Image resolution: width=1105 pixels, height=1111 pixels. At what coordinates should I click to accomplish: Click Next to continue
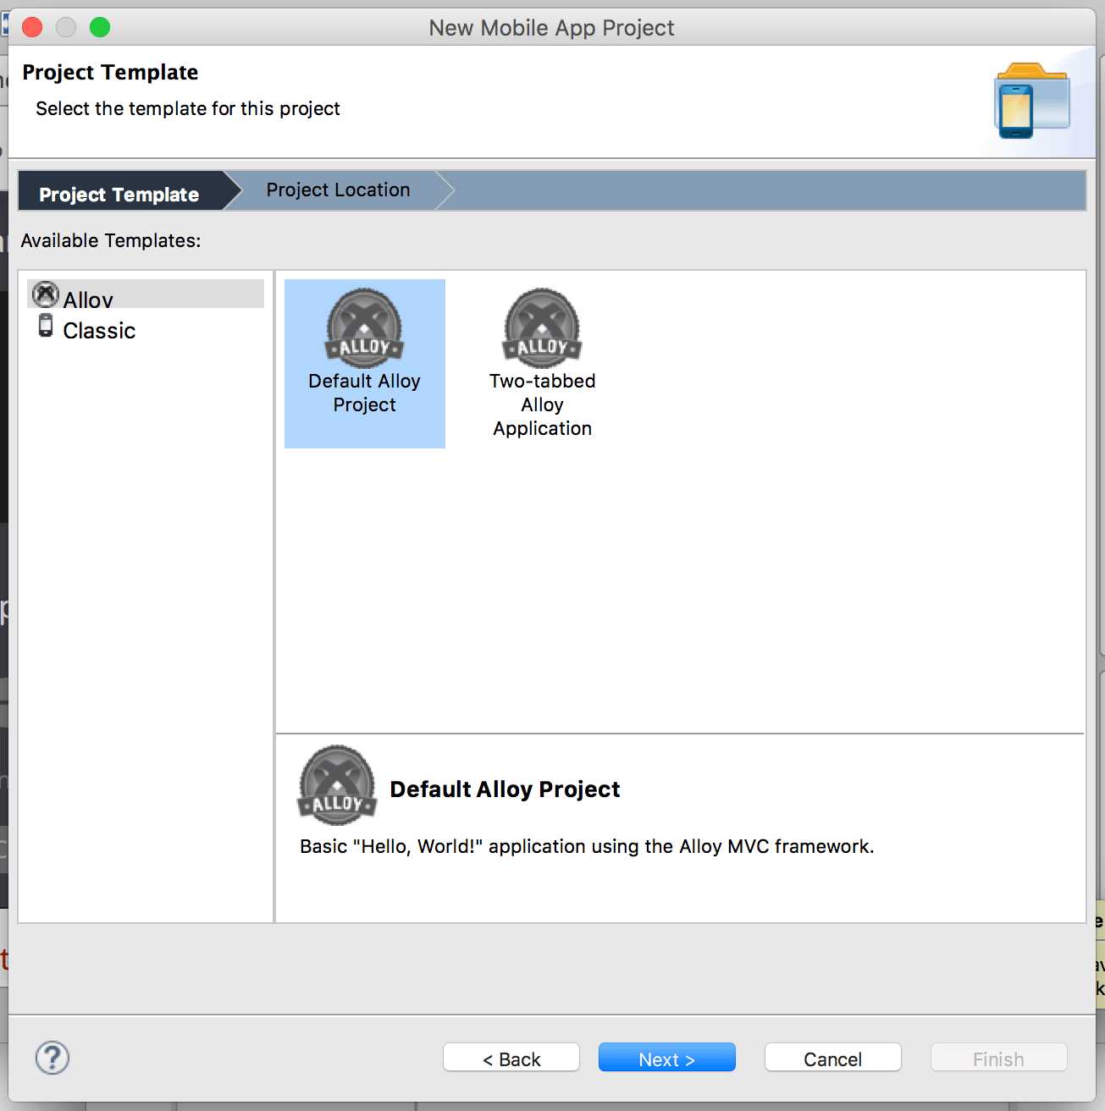667,1058
